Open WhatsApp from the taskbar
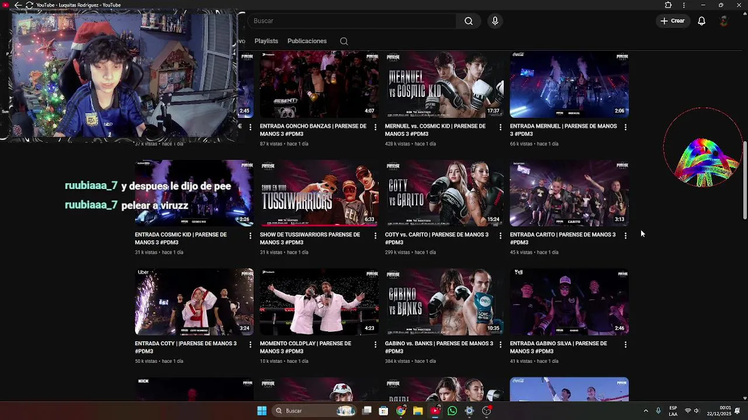Image resolution: width=748 pixels, height=420 pixels. 452,411
